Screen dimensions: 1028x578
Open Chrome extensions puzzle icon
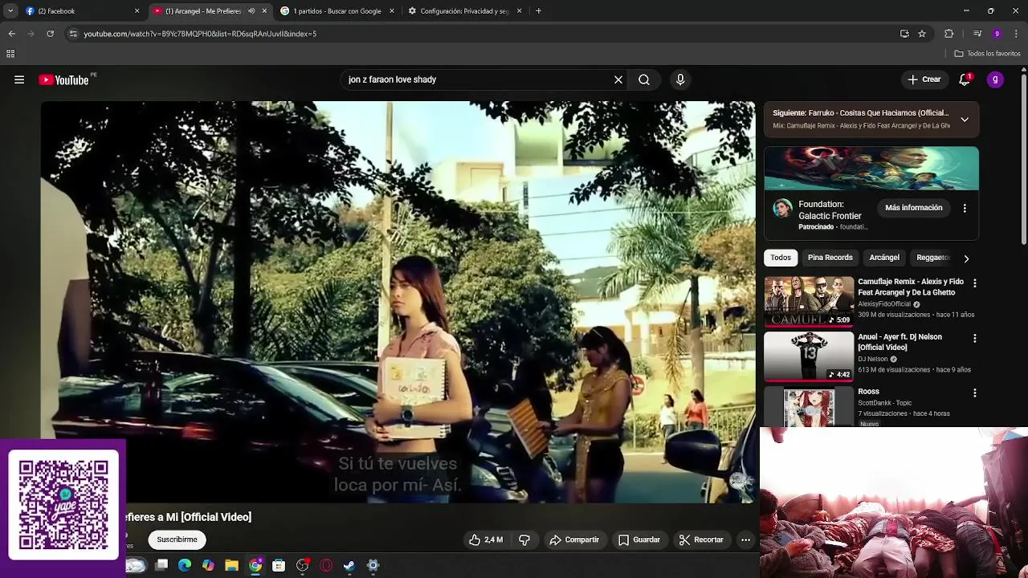click(949, 34)
